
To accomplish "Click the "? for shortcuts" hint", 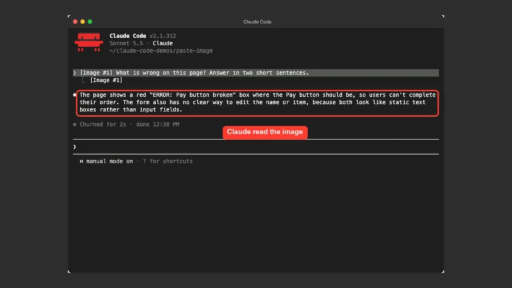I will pyautogui.click(x=167, y=161).
